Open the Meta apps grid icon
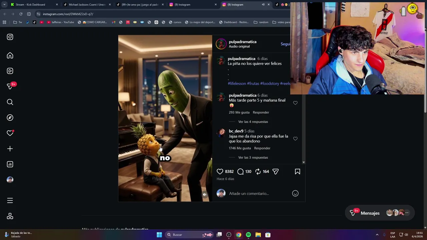The image size is (427, 240). tap(10, 216)
